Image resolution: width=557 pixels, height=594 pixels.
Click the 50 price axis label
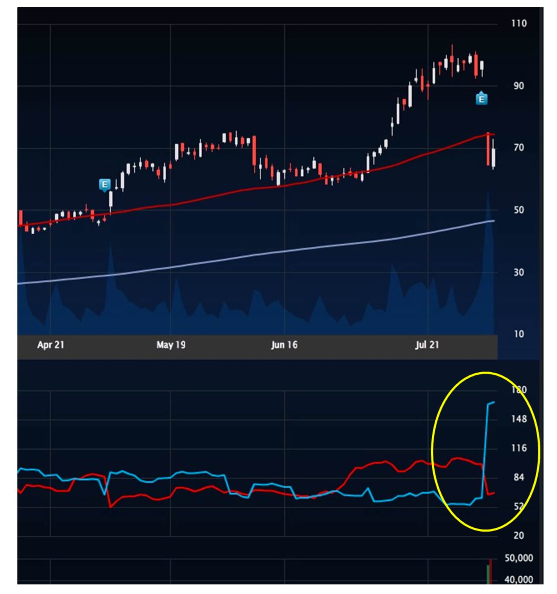coord(519,210)
